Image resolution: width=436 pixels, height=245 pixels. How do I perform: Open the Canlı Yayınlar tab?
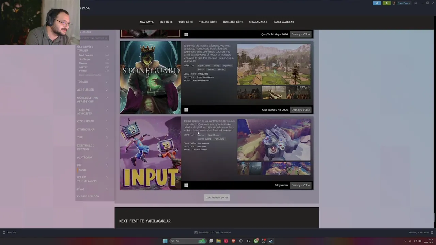[284, 22]
